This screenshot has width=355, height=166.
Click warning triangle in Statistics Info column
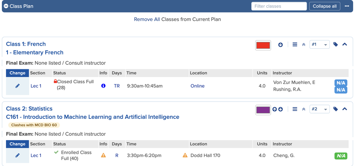tap(103, 155)
